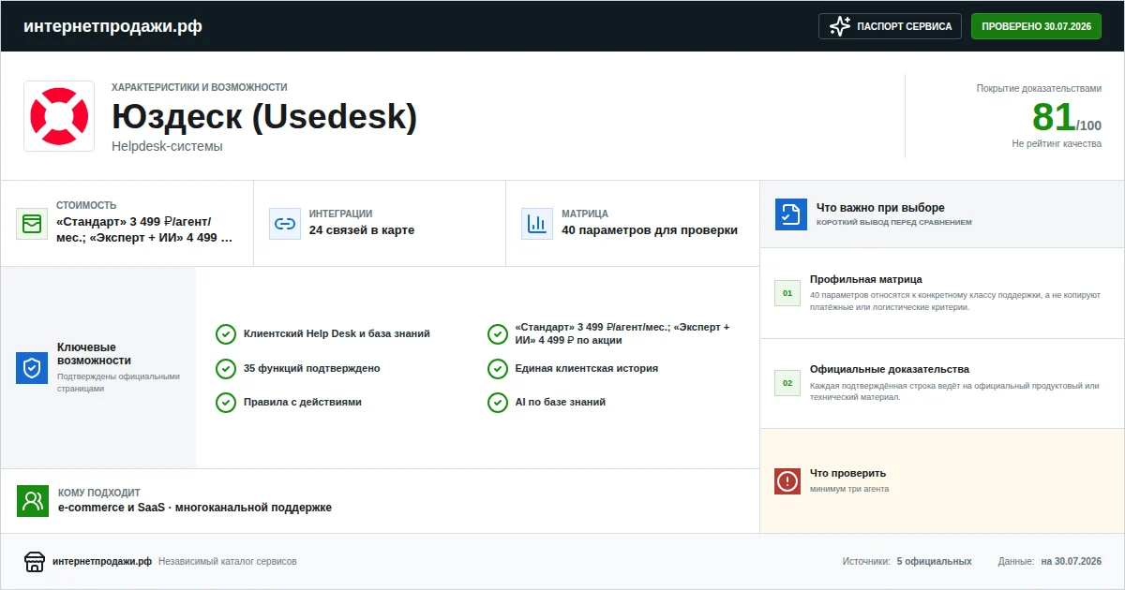Click the Проверено 30.07.2026 button
This screenshot has width=1125, height=590.
[x=1036, y=26]
